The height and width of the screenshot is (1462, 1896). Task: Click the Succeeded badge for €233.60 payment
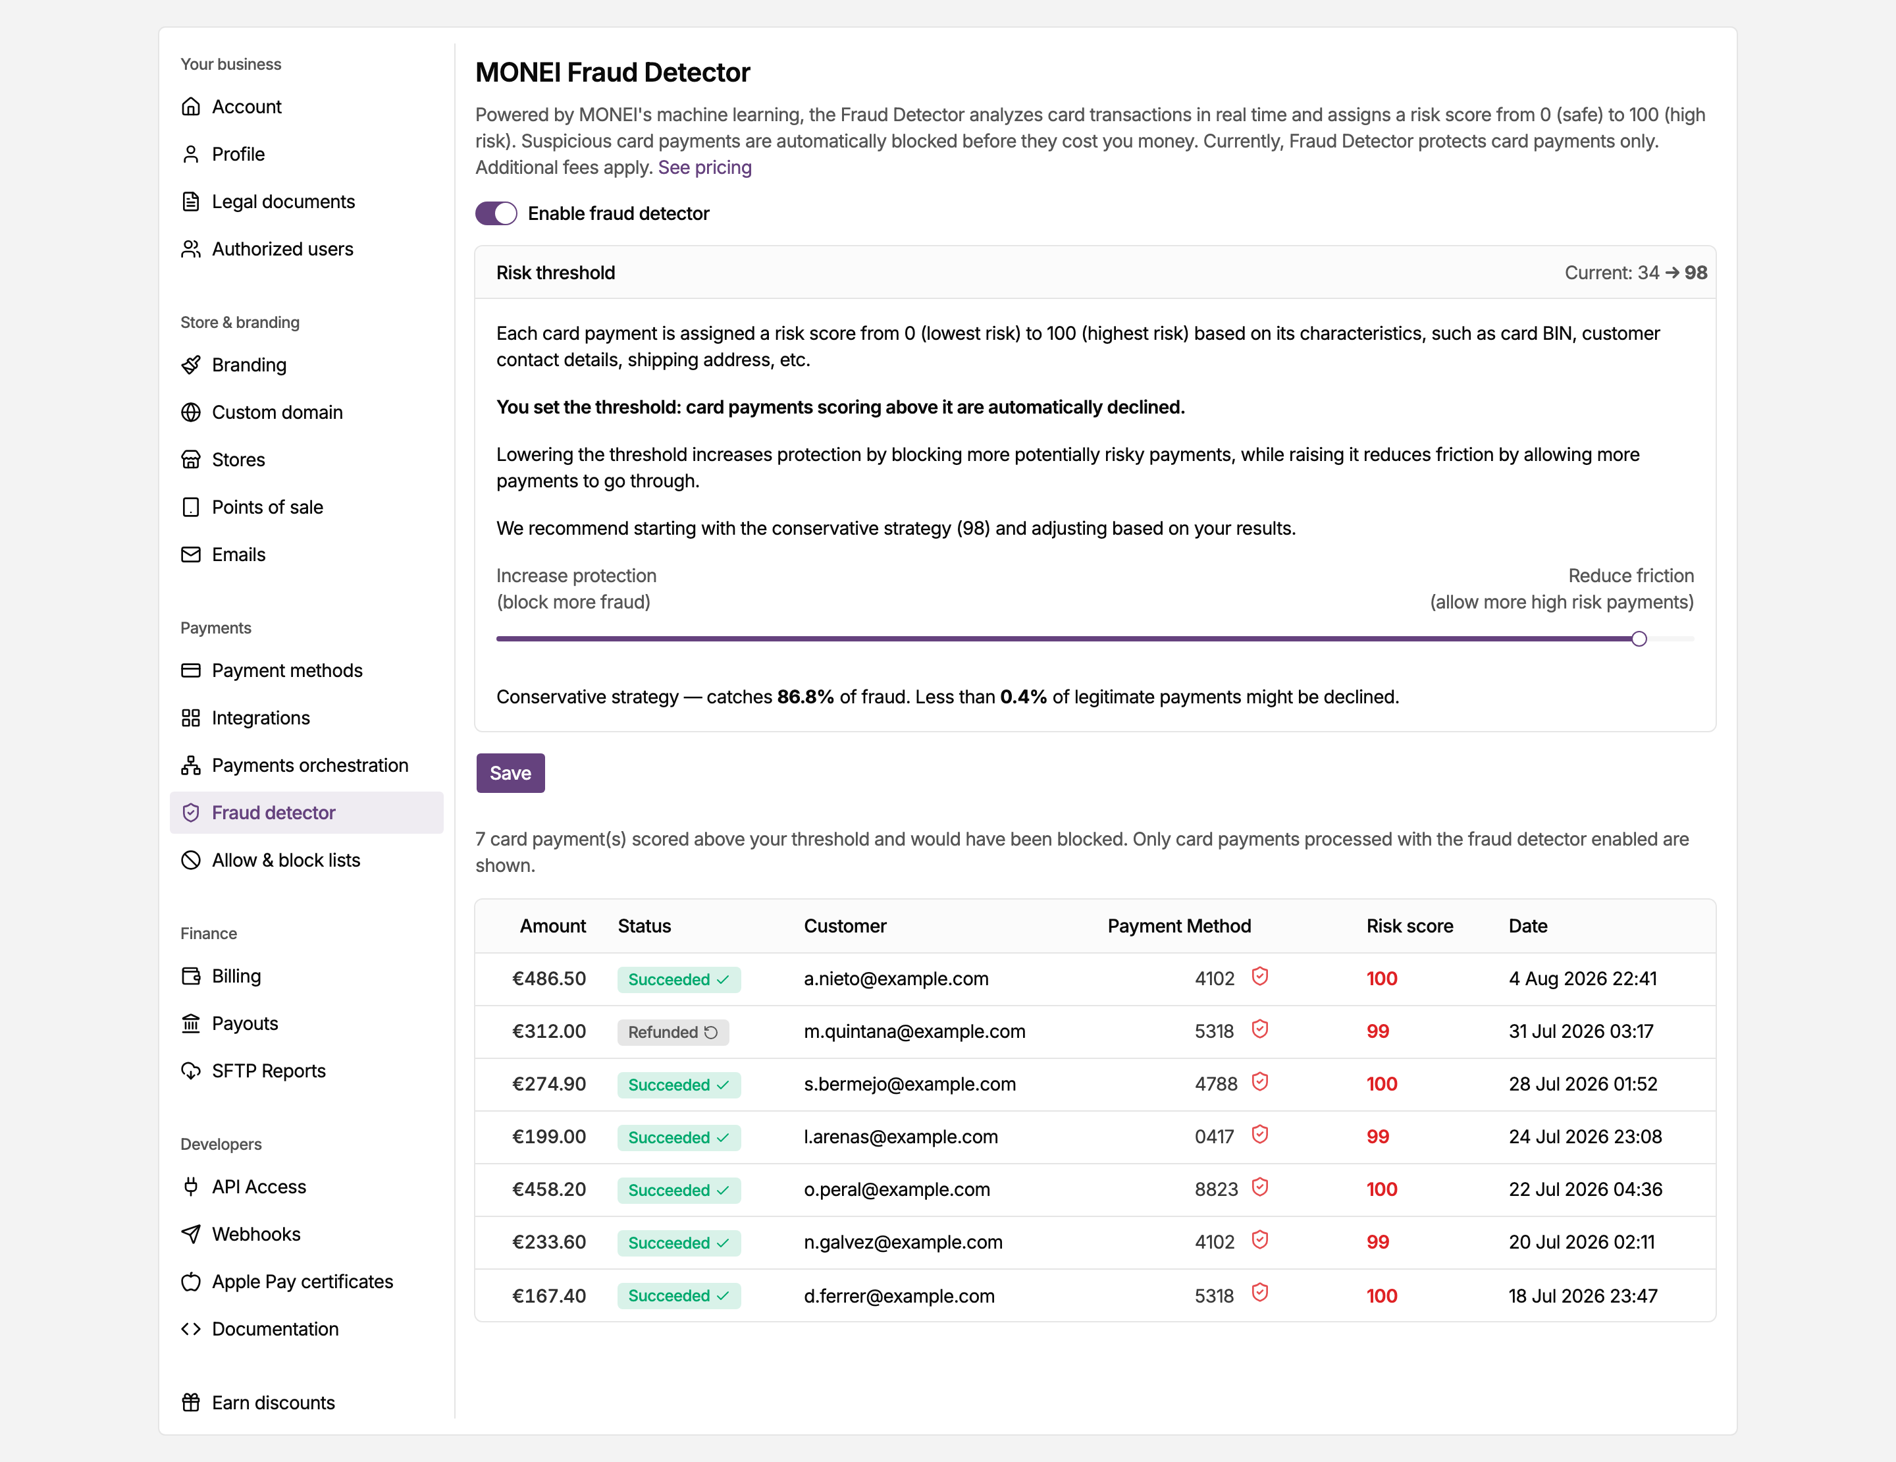(x=679, y=1243)
